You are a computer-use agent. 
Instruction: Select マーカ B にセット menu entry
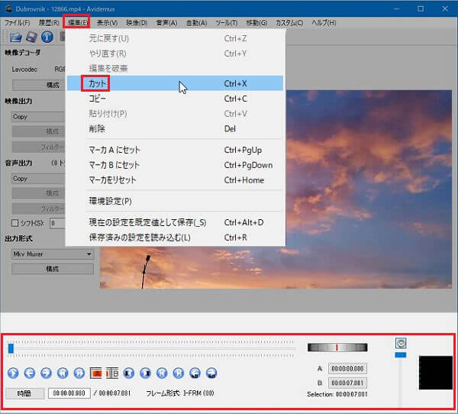tap(175, 165)
